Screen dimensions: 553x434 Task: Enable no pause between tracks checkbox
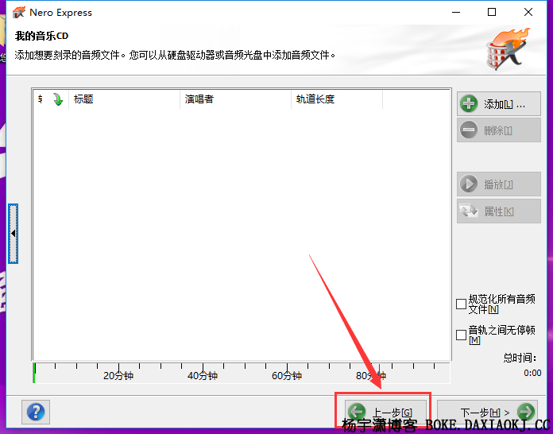462,335
